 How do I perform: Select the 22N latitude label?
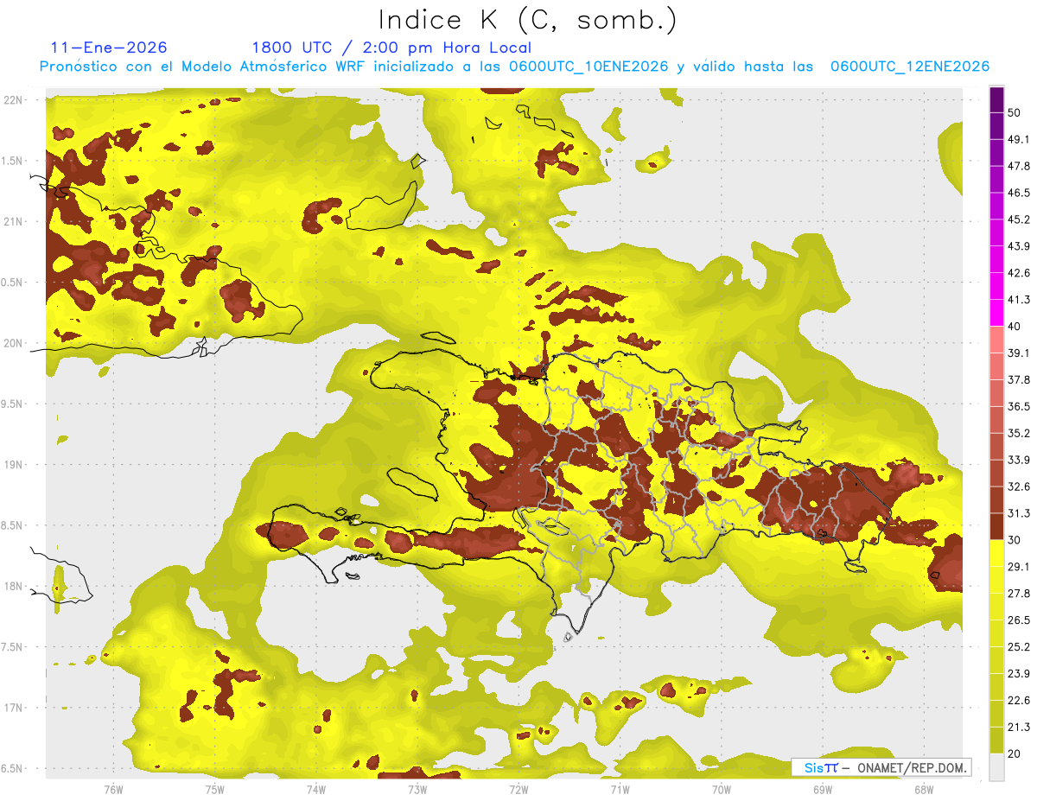pyautogui.click(x=13, y=100)
